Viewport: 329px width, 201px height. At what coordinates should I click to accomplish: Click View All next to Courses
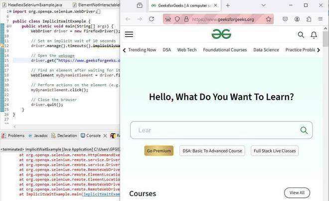point(297,193)
